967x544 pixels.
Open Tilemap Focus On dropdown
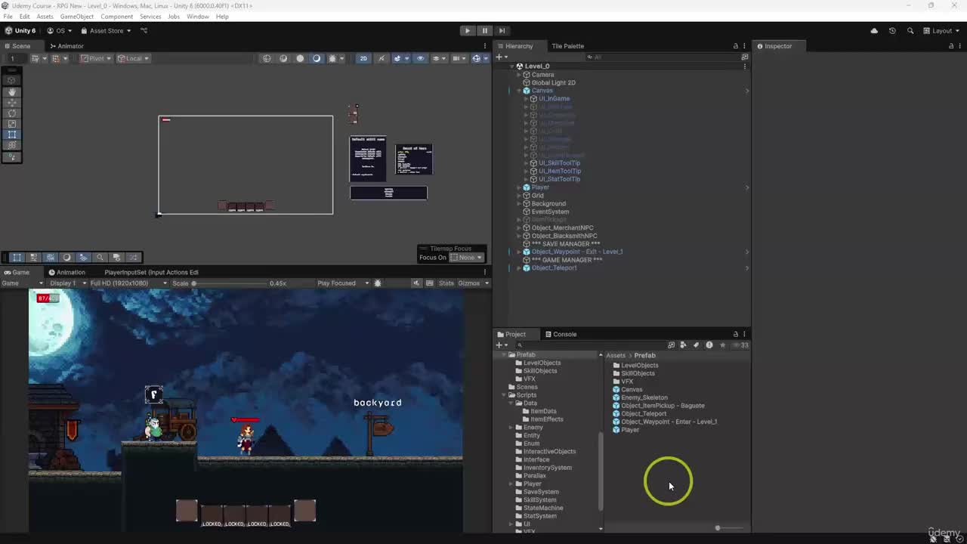pyautogui.click(x=467, y=258)
